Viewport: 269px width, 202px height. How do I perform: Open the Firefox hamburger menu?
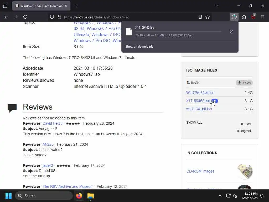[x=263, y=17]
